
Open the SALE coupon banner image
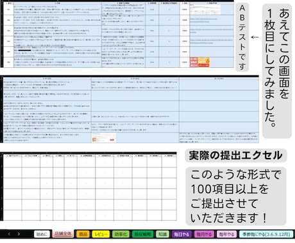199,62
